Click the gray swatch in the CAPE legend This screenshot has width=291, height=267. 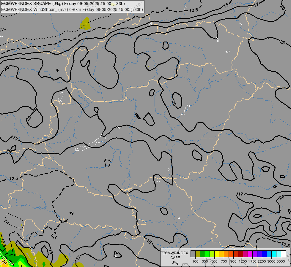click(x=193, y=254)
